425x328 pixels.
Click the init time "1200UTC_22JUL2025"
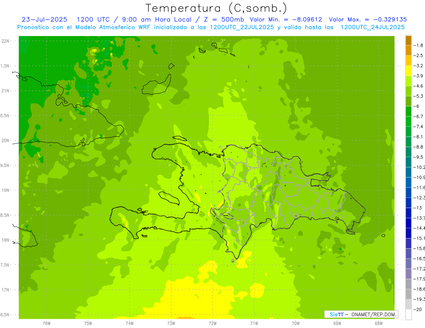click(242, 27)
